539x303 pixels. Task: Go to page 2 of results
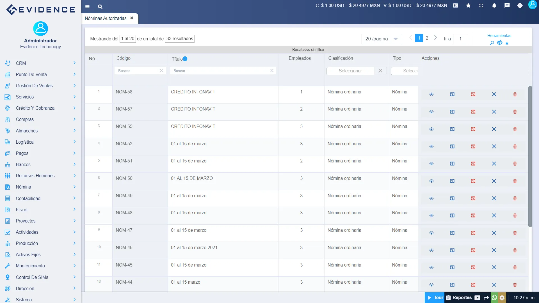[x=427, y=38]
